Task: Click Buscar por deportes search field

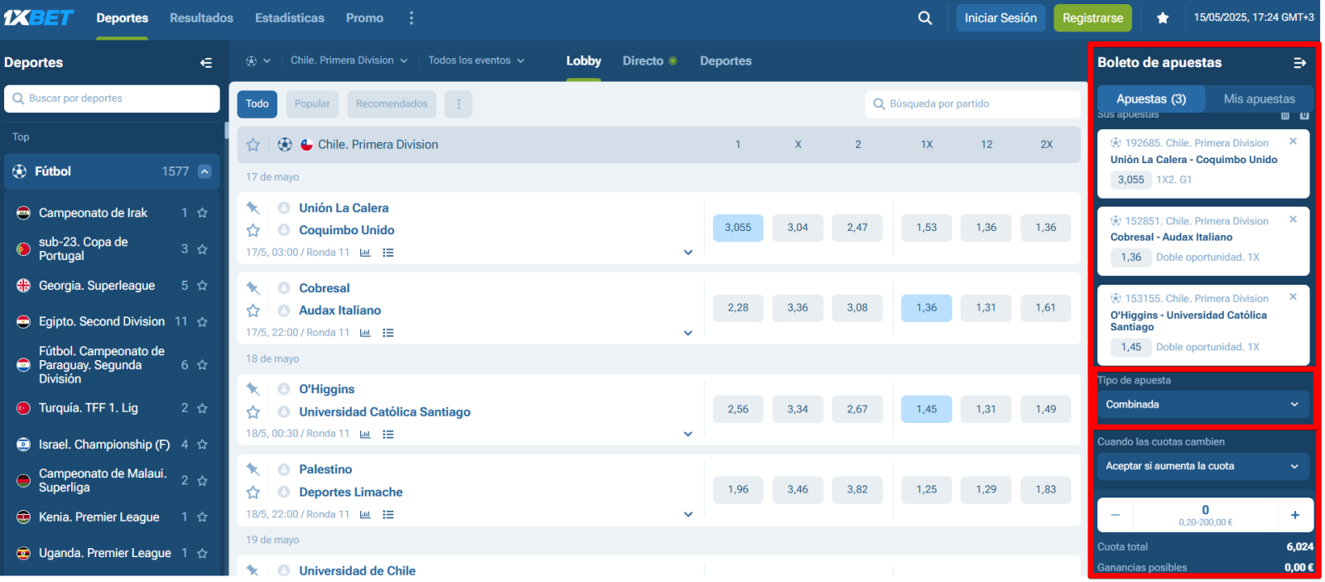Action: (x=112, y=99)
